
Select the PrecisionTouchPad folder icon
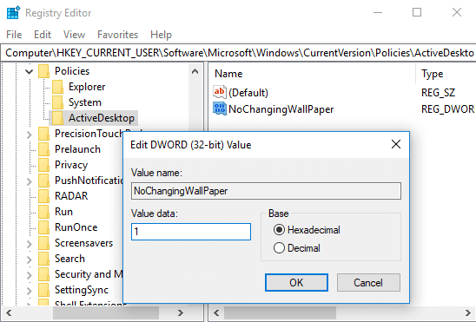pyautogui.click(x=44, y=134)
